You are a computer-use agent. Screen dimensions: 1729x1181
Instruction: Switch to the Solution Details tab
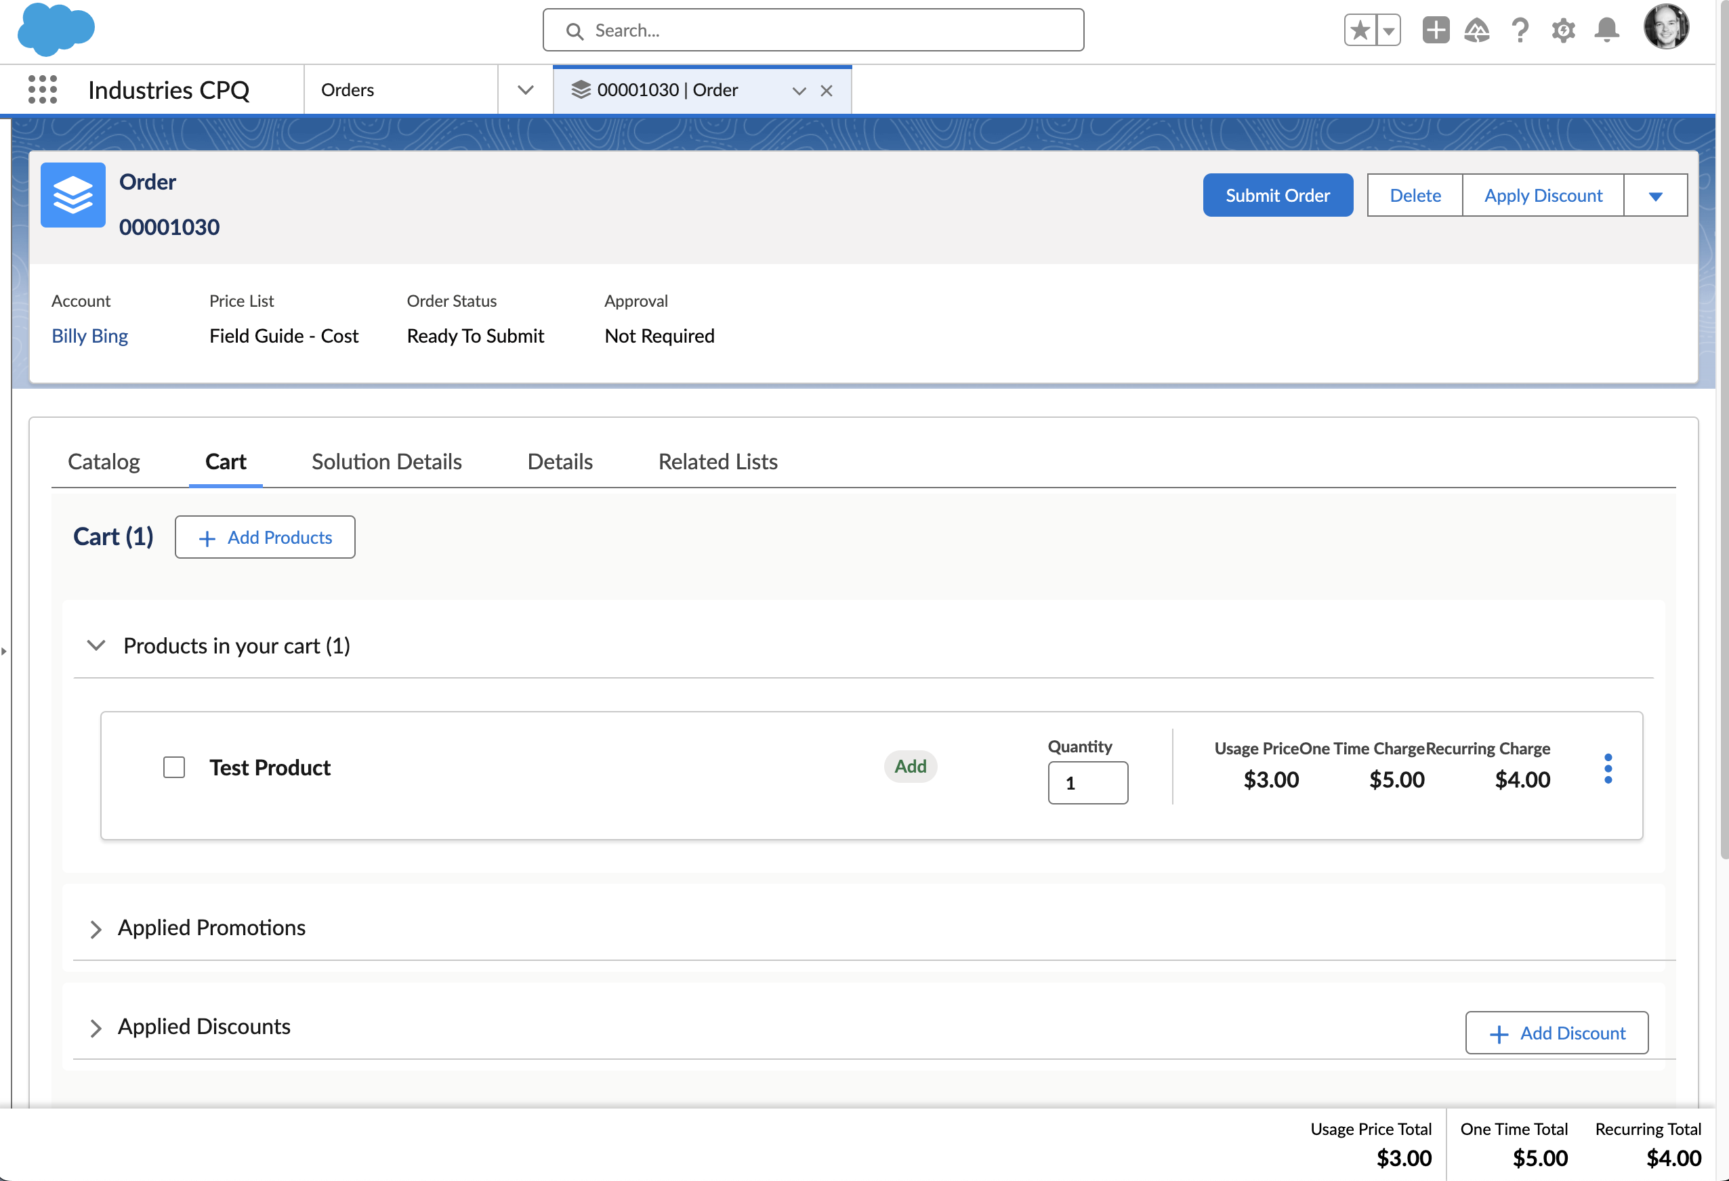(386, 461)
